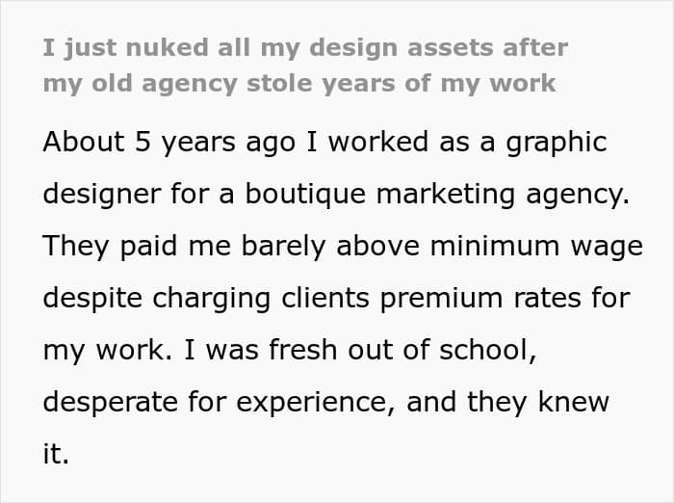
Task: Click the word 'boutique' in the paragraph
Action: coord(305,195)
